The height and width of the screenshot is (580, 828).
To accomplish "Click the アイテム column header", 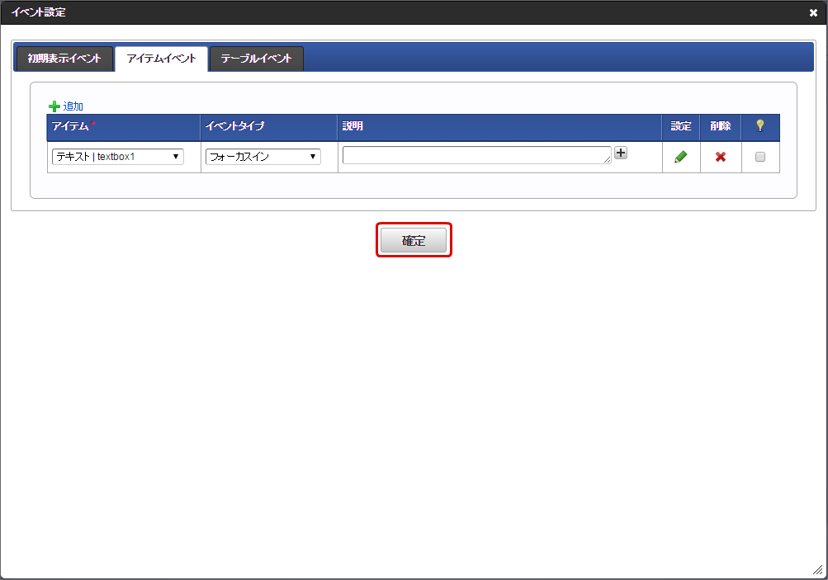I will pyautogui.click(x=124, y=127).
